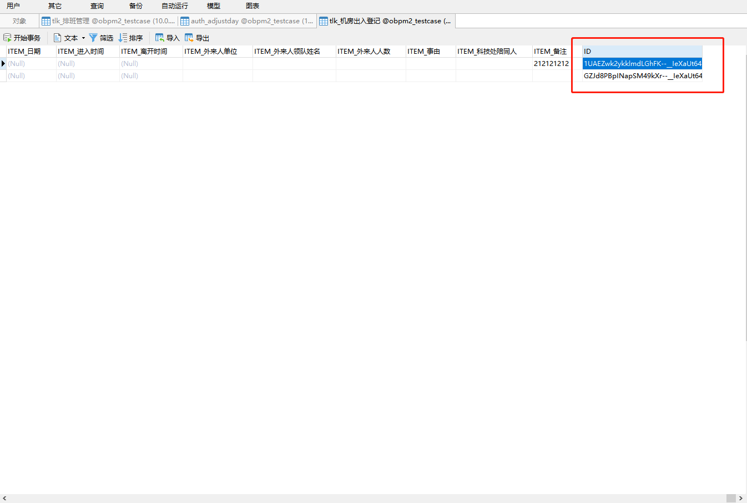Click the 导入 import icon
747x503 pixels.
pyautogui.click(x=160, y=38)
